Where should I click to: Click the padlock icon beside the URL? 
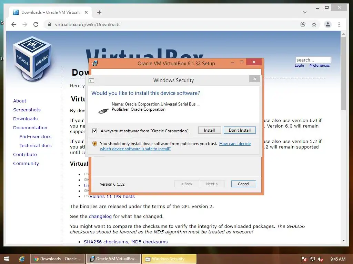(x=50, y=24)
